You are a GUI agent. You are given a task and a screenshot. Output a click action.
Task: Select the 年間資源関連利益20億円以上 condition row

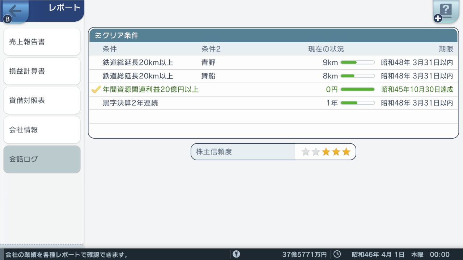tap(273, 90)
